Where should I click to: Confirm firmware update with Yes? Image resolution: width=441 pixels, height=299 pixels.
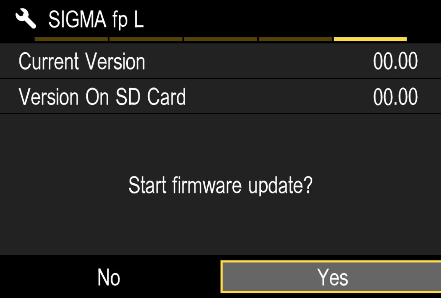tap(331, 277)
